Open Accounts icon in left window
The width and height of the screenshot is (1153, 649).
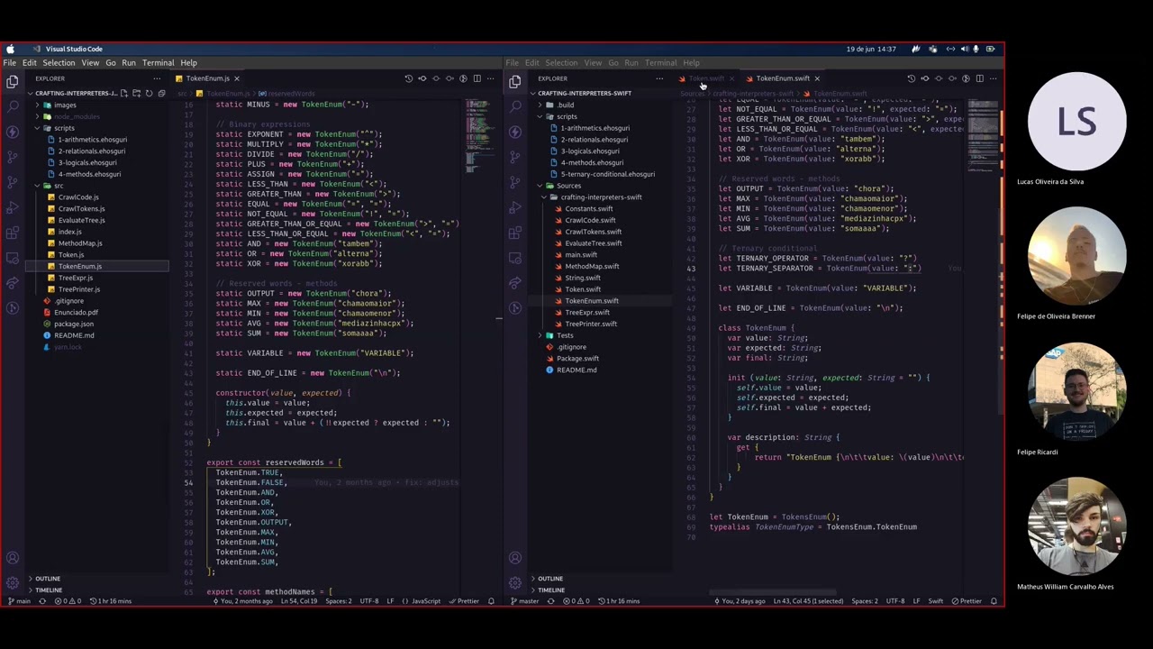[x=13, y=558]
